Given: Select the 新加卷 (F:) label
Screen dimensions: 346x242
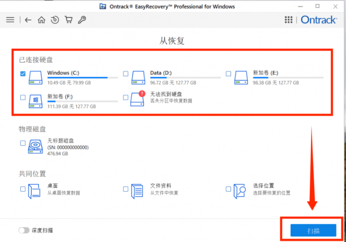Looking at the screenshot, I should click(x=60, y=96).
